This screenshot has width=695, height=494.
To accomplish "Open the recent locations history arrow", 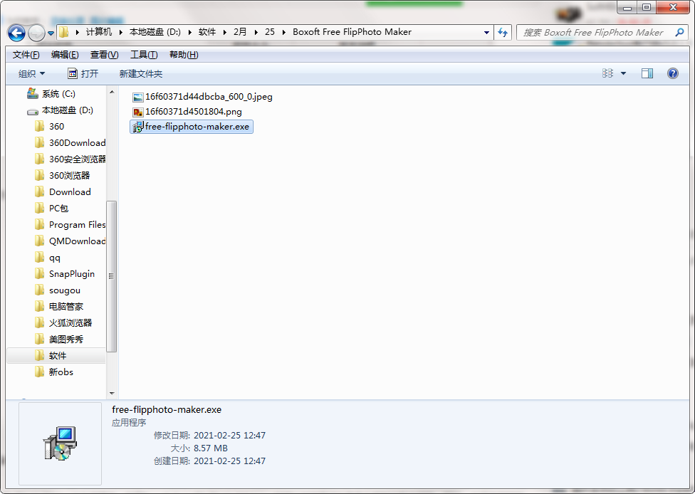I will click(51, 33).
